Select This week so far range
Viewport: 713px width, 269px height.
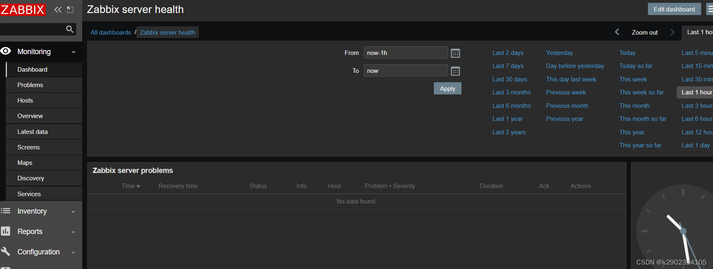coord(641,92)
